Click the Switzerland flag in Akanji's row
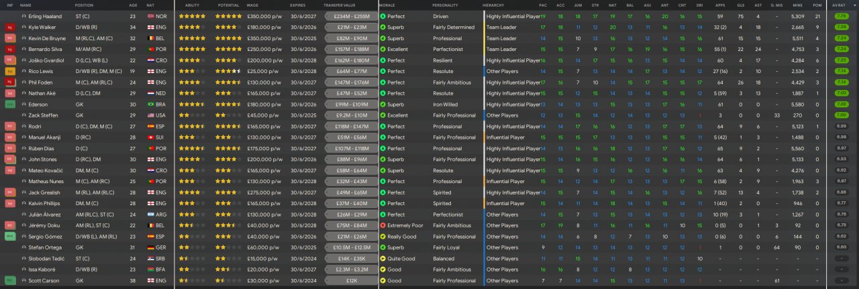859x289 pixels. 150,137
